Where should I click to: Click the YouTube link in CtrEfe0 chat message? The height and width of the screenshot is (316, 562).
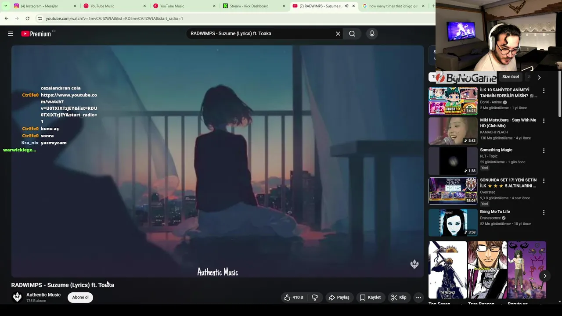pos(69,108)
